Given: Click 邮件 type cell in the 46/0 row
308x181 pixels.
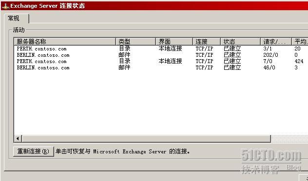Looking at the screenshot, I should click(125, 68).
